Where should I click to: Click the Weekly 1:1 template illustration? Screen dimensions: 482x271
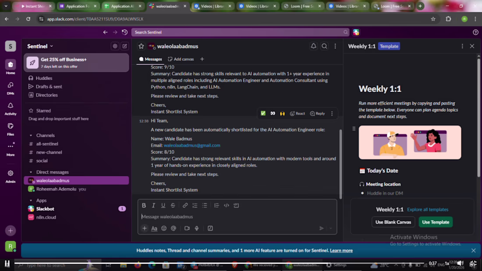(x=410, y=142)
